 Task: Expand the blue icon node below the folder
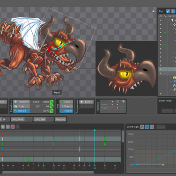[171, 81]
